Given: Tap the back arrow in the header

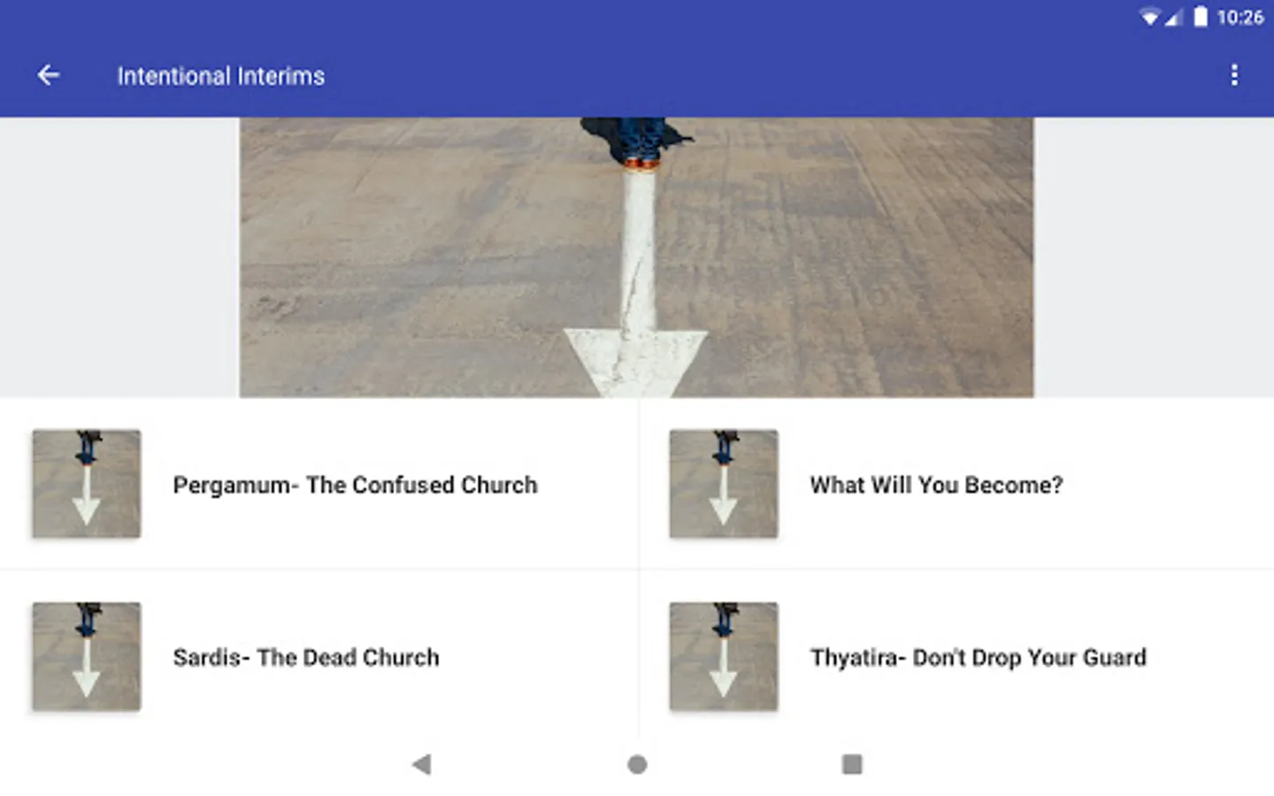Looking at the screenshot, I should coord(49,75).
